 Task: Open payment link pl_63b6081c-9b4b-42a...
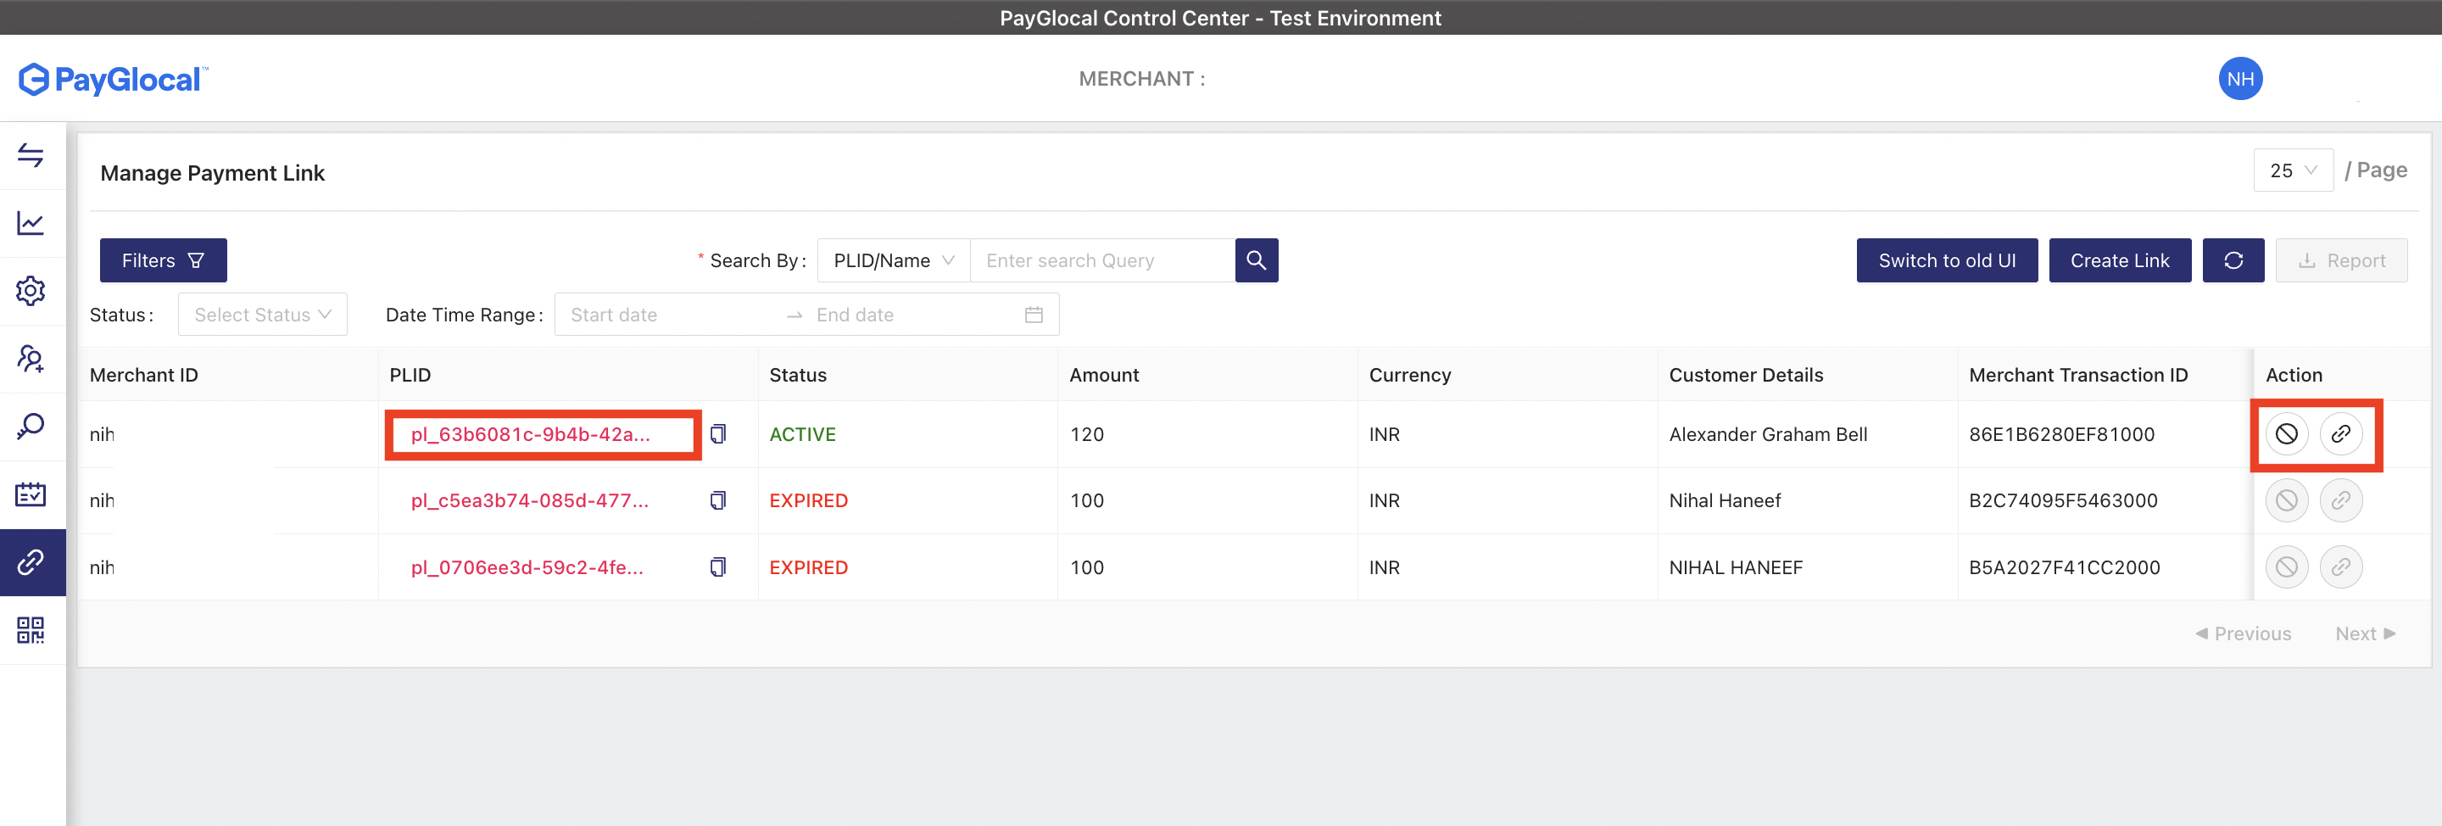click(x=530, y=434)
